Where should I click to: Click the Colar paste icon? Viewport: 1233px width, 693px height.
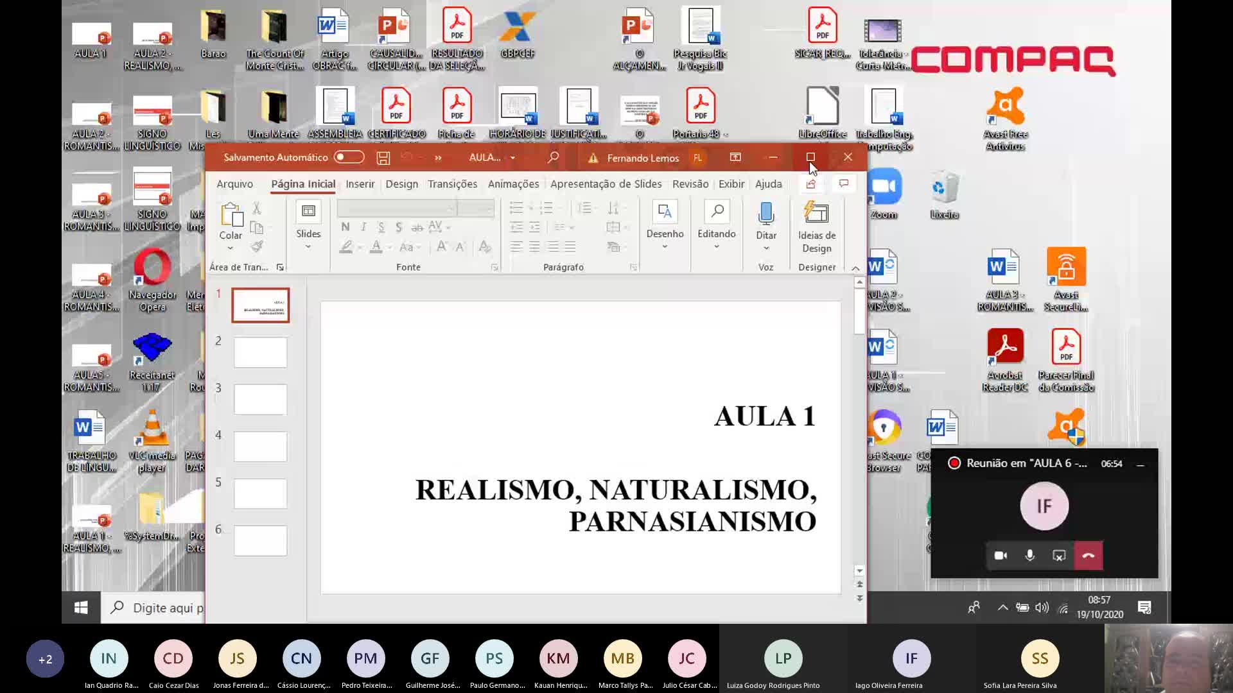point(231,215)
